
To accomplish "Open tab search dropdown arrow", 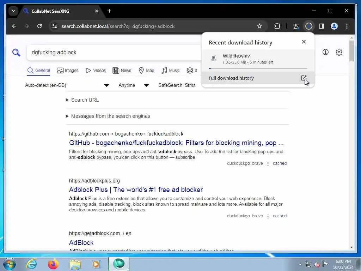I will click(x=13, y=11).
